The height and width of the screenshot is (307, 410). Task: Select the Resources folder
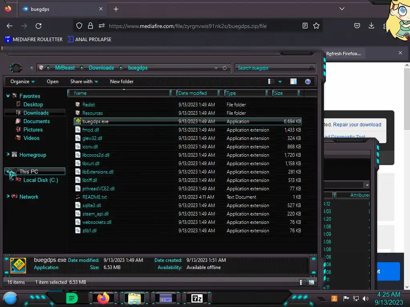[92, 113]
